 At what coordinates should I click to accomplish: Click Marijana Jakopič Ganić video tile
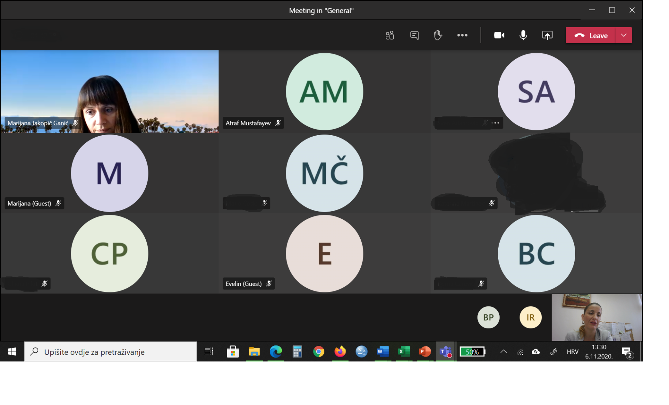(x=109, y=91)
